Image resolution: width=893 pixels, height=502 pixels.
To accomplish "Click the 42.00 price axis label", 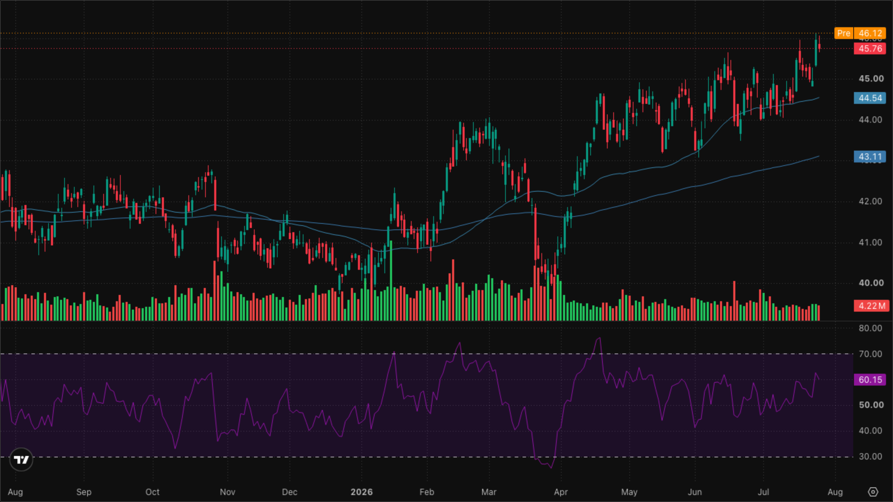I will (870, 201).
